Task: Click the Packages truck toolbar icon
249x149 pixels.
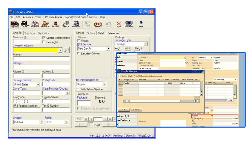Action: click(x=15, y=24)
